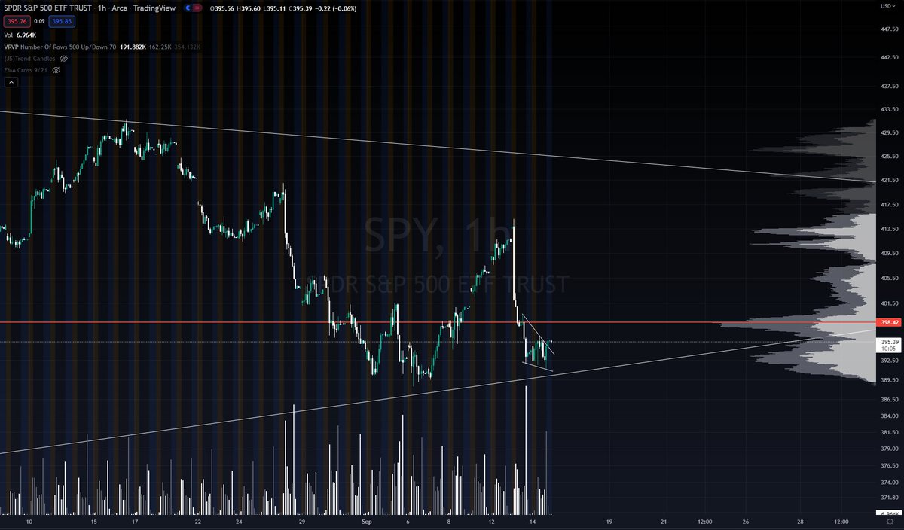Open chart settings gear icon
The image size is (904, 530).
tap(890, 522)
